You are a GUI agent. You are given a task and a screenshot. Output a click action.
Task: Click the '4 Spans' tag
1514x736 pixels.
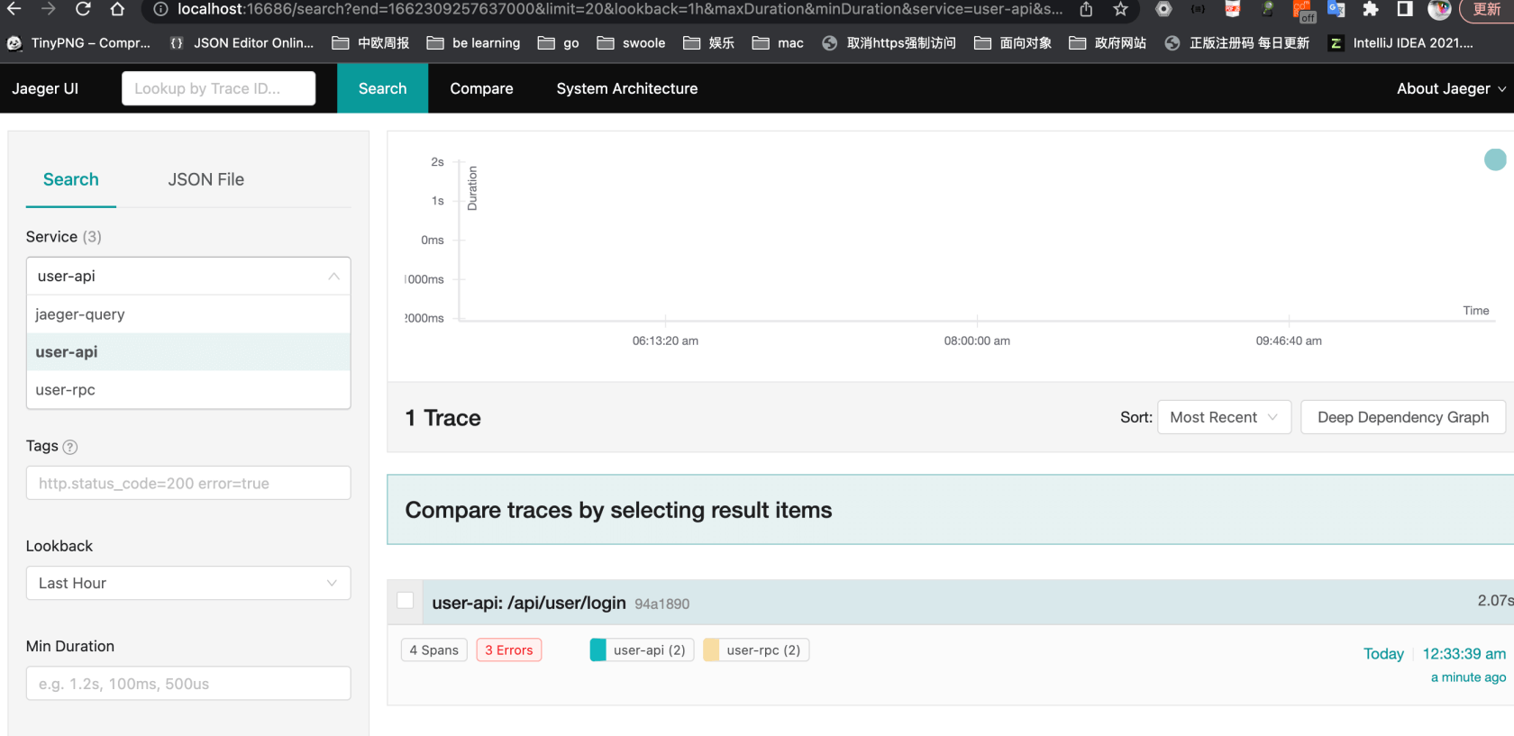point(433,650)
